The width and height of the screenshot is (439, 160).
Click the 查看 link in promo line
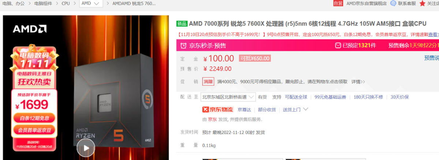click(x=433, y=34)
